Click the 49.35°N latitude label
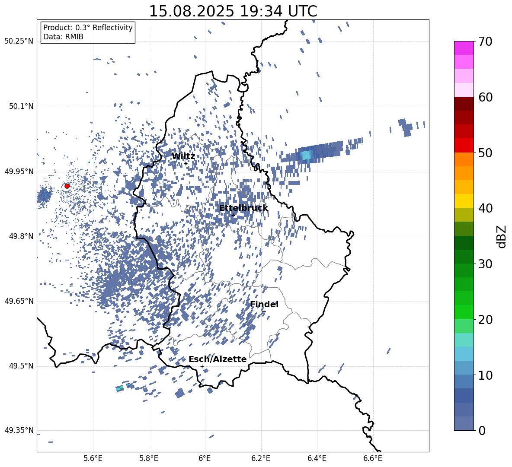The width and height of the screenshot is (512, 467). tap(19, 430)
